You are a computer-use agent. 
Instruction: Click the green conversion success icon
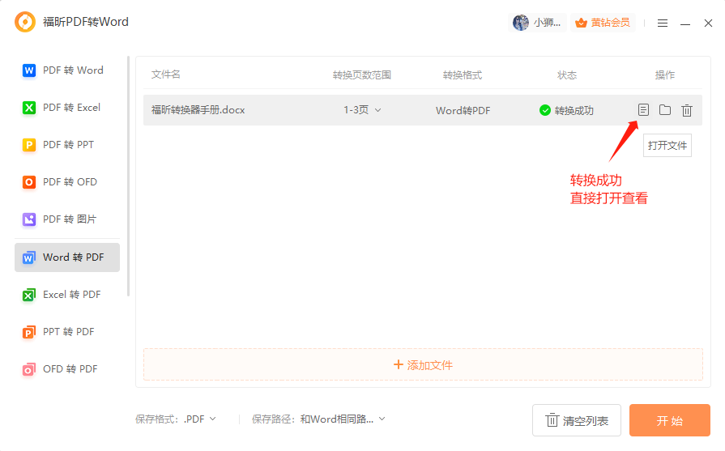(x=545, y=110)
